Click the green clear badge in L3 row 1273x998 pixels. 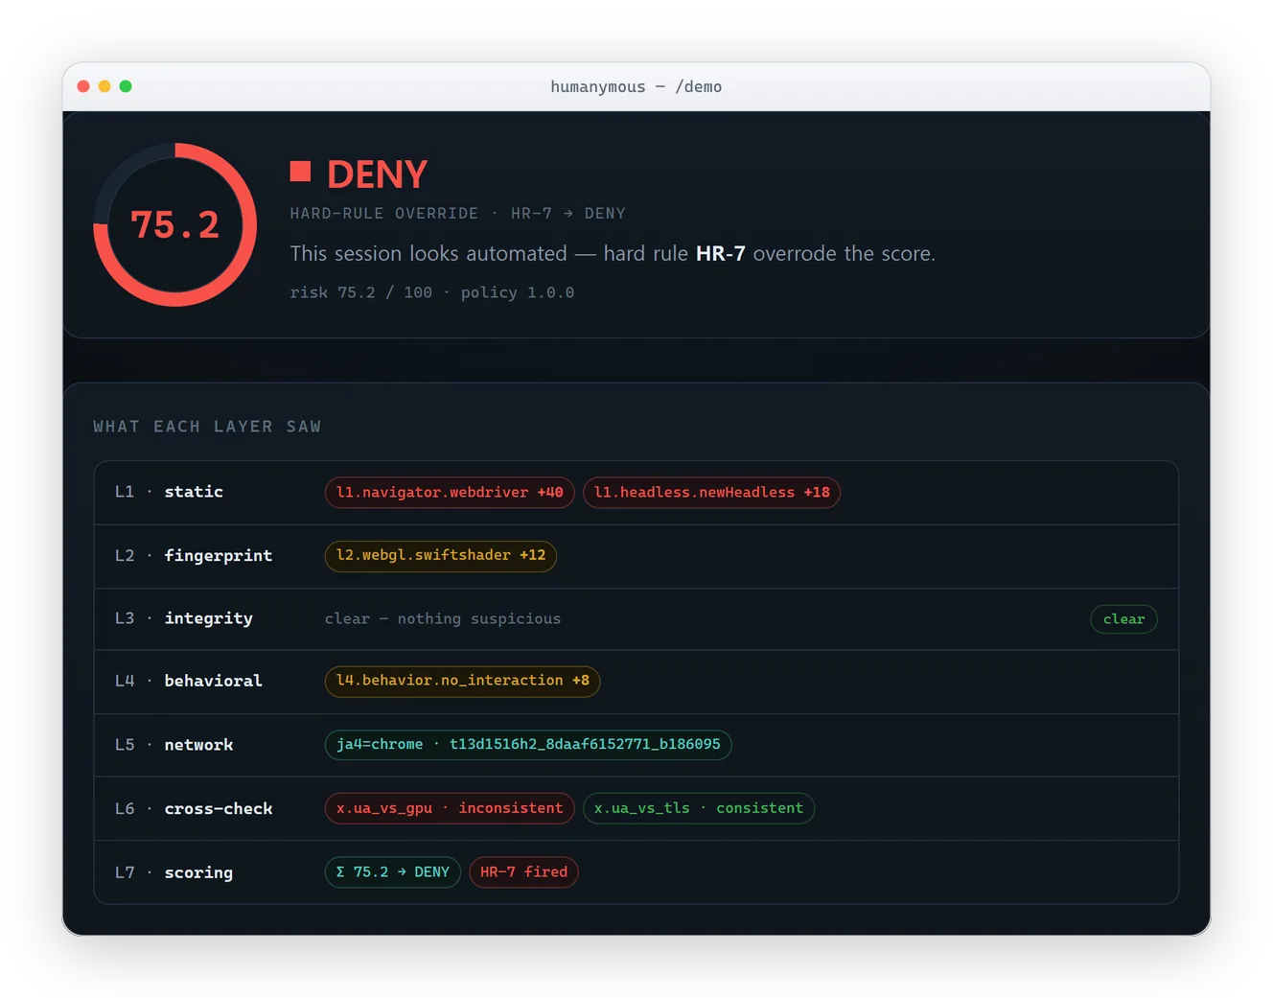(x=1123, y=619)
